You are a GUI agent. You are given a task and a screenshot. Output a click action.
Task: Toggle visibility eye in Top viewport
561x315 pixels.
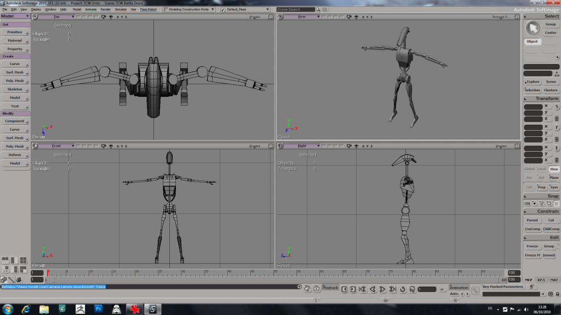tap(111, 17)
